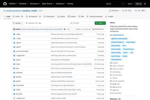The image size is (150, 100).
Task: Open the nautilus_trader repository link
Action: point(30,11)
